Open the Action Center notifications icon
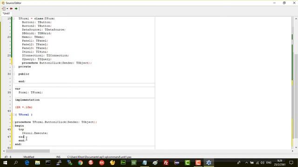The height and width of the screenshot is (167, 298). point(291,163)
